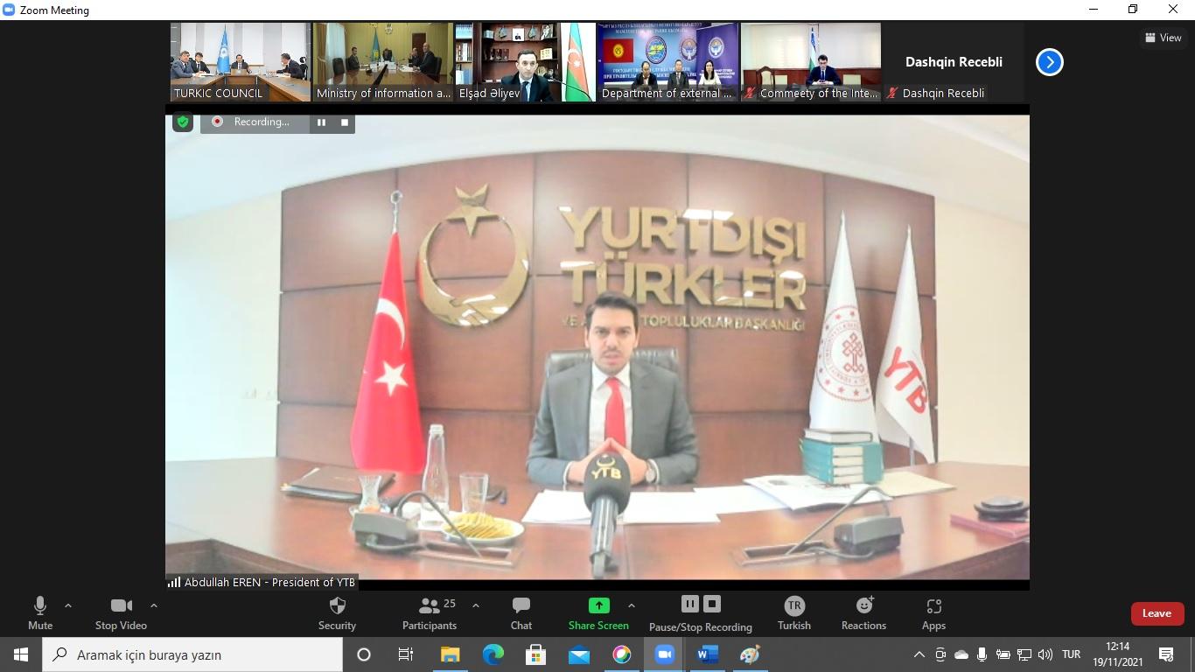
Task: Select Dashqin Recebli participant tile
Action: [x=954, y=62]
